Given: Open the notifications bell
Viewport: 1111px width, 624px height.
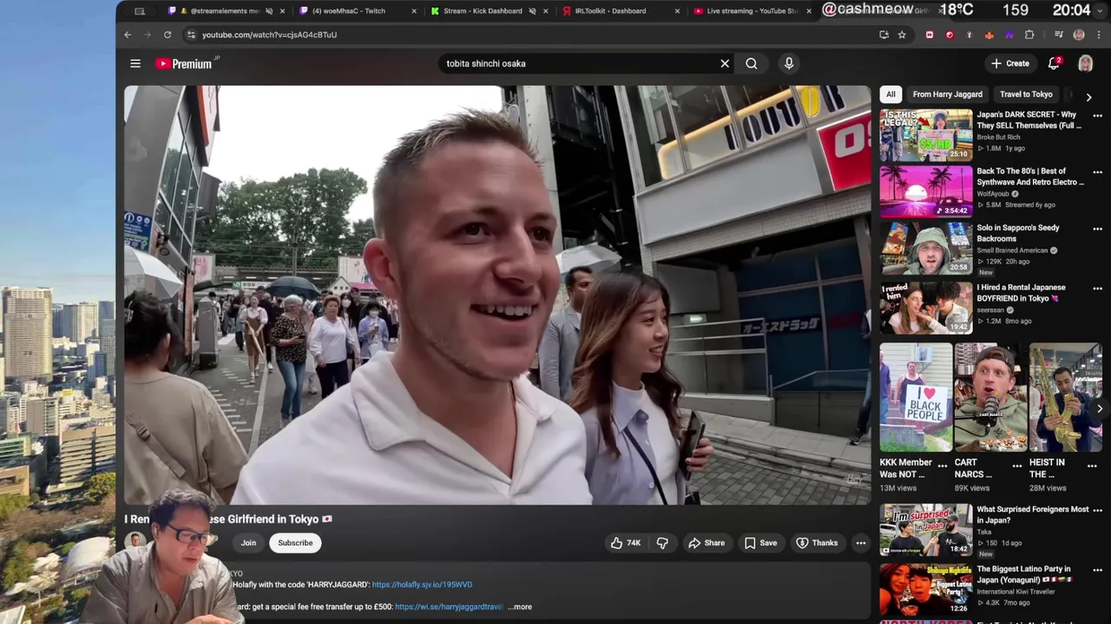Looking at the screenshot, I should [1054, 63].
